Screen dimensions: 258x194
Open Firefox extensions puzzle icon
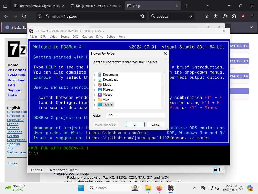[234, 16]
